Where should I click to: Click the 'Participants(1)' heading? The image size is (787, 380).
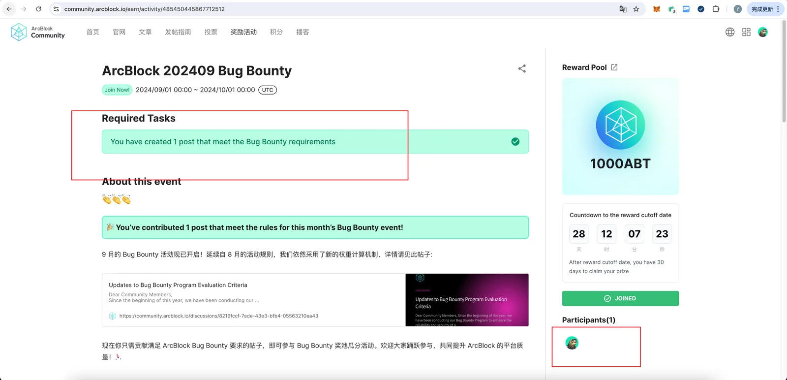coord(589,320)
